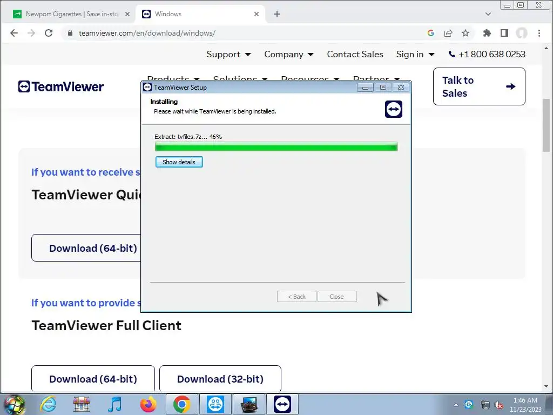The width and height of the screenshot is (553, 415).
Task: Open tab search chevron in Chrome
Action: 488,14
